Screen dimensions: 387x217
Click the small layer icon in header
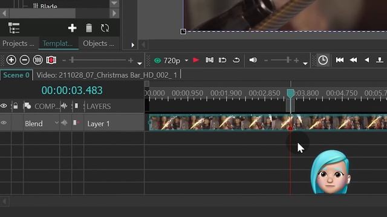(x=76, y=106)
